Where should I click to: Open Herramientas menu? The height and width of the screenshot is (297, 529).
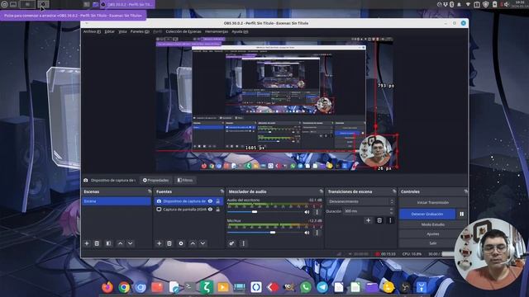point(217,31)
